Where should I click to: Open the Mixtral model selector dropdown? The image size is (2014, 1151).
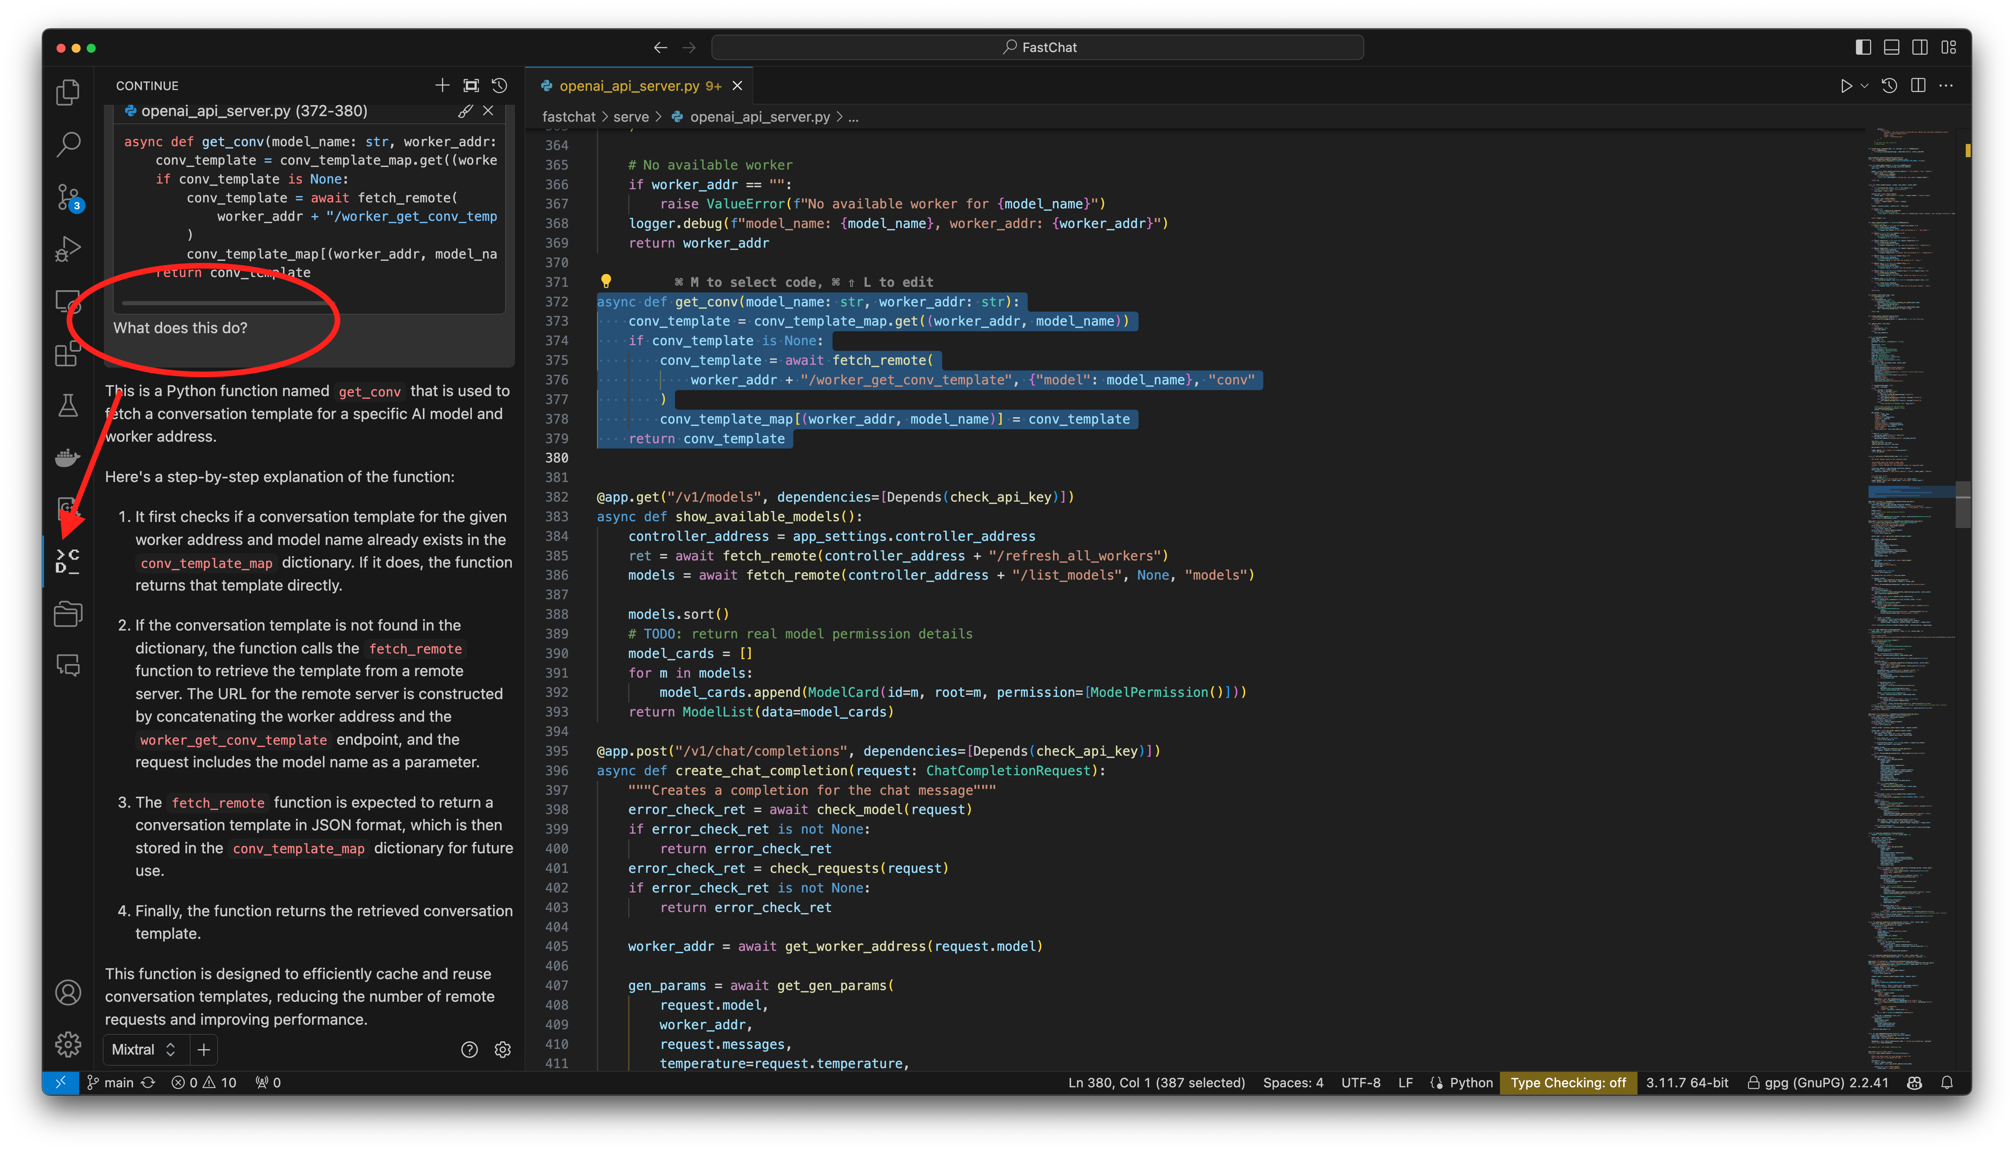click(145, 1049)
